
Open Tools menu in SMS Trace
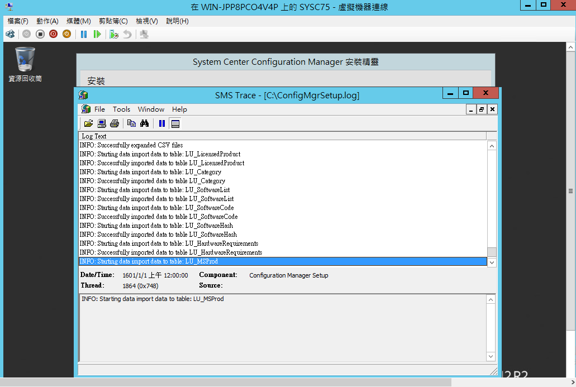tap(121, 109)
